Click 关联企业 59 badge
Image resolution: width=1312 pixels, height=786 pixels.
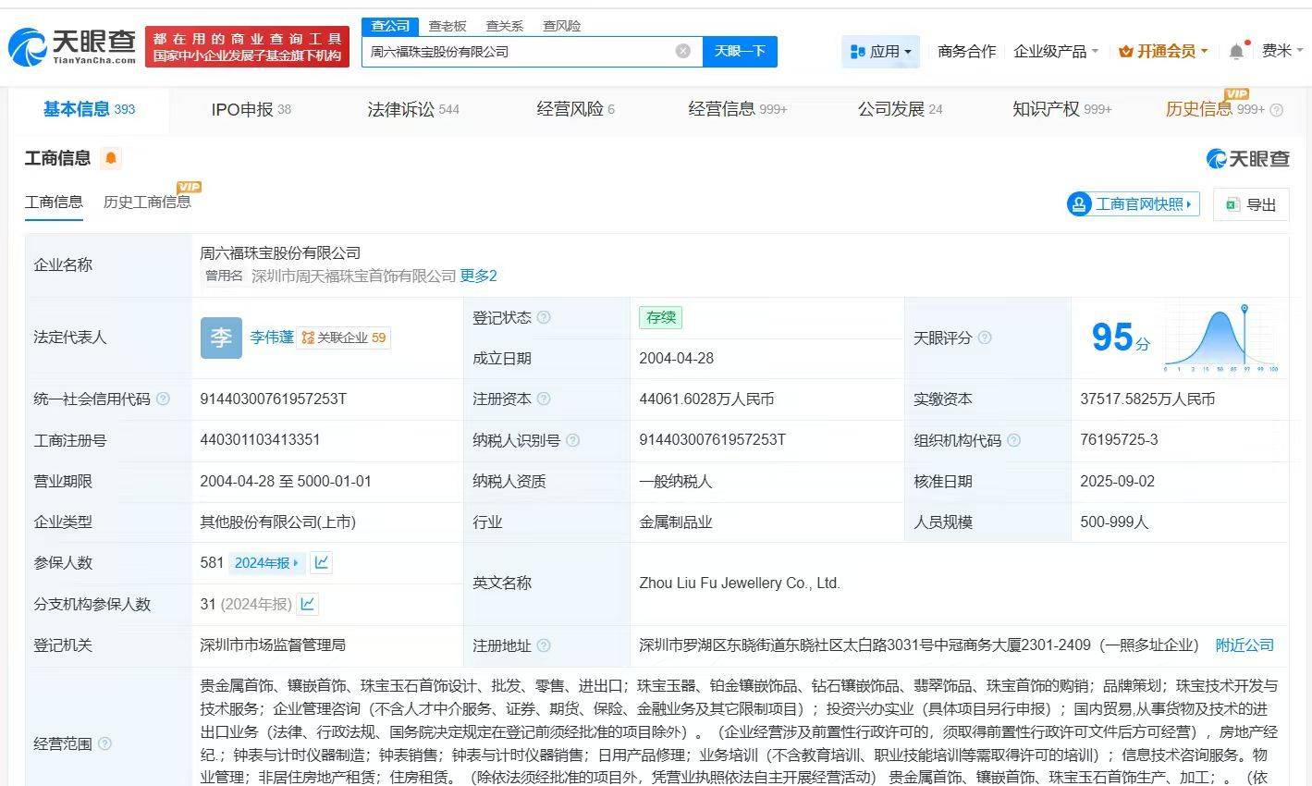344,338
